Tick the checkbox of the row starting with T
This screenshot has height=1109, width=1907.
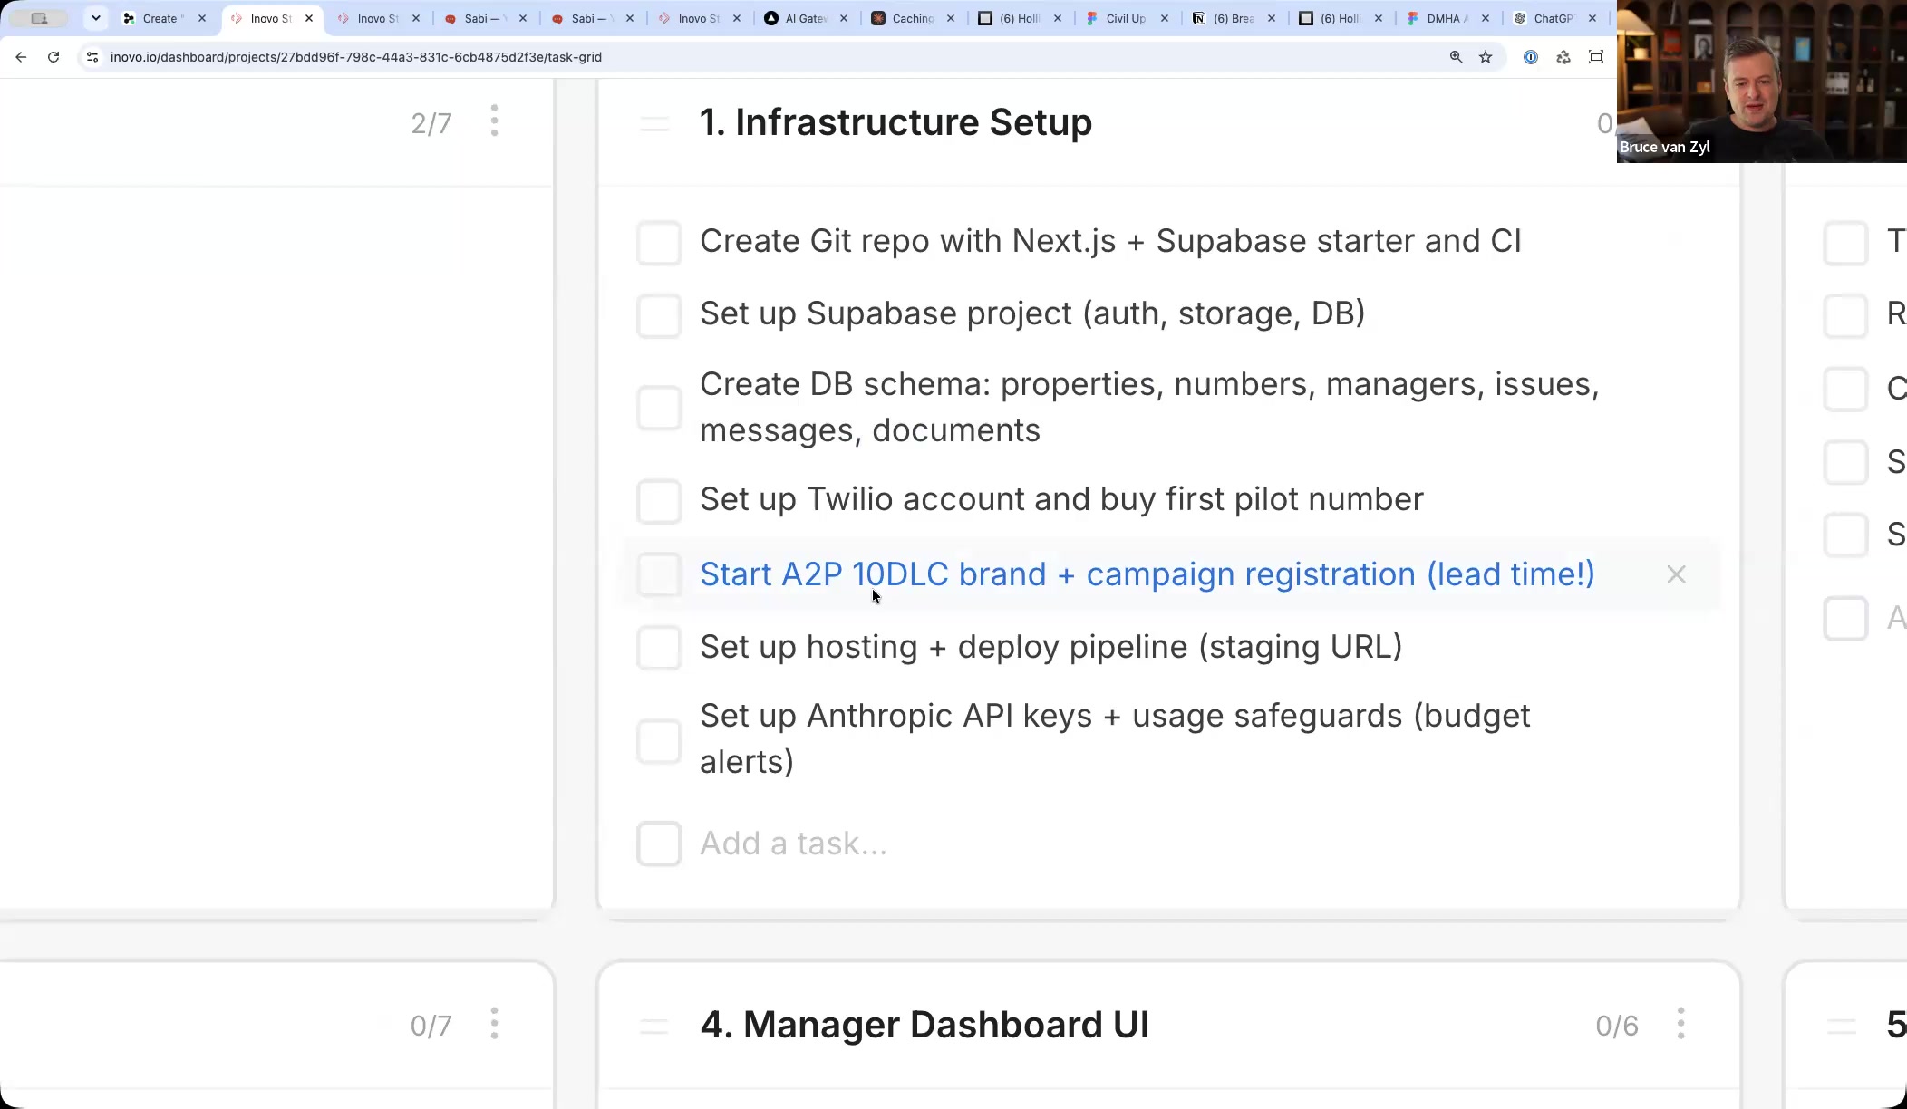click(1845, 243)
